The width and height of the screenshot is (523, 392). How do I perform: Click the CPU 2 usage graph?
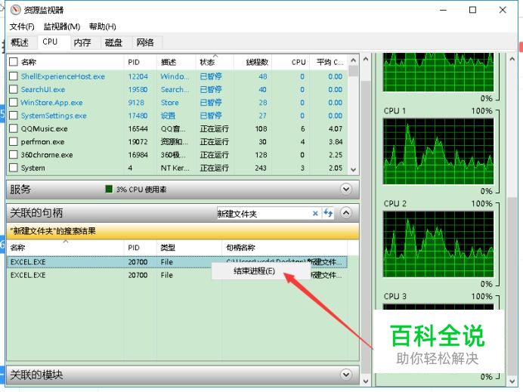[x=438, y=244]
